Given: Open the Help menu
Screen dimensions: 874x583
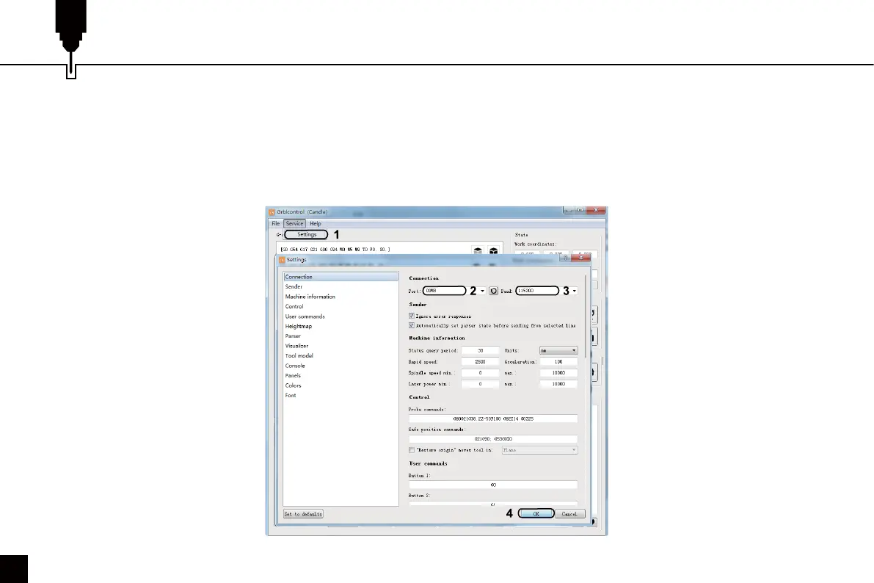Looking at the screenshot, I should click(x=316, y=223).
